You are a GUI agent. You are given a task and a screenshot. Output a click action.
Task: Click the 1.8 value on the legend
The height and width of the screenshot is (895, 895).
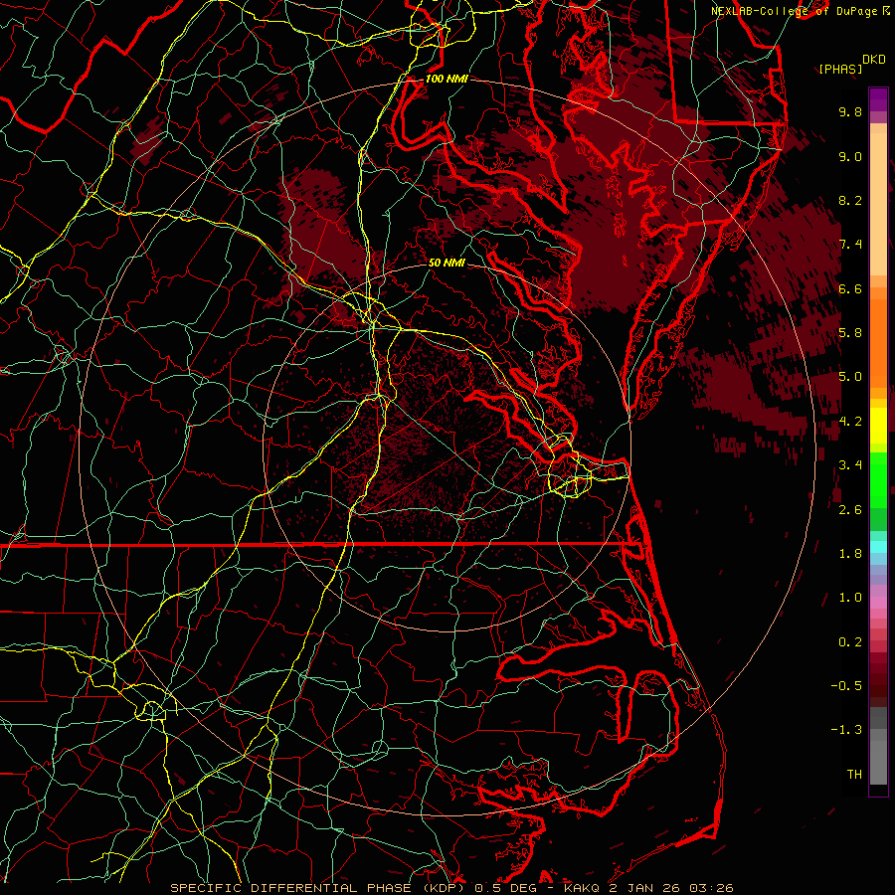[850, 554]
